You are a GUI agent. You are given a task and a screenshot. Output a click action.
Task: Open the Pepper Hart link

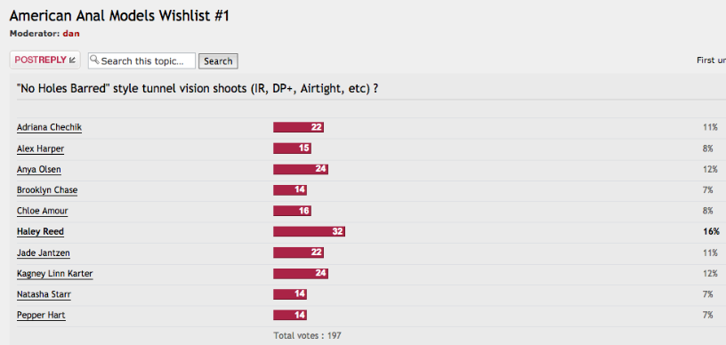pos(41,316)
